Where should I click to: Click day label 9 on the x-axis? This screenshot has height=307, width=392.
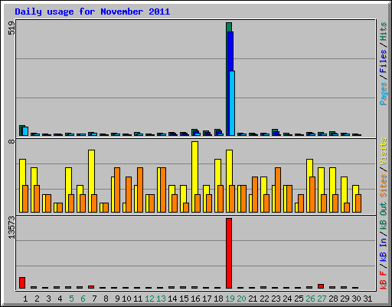tap(117, 299)
